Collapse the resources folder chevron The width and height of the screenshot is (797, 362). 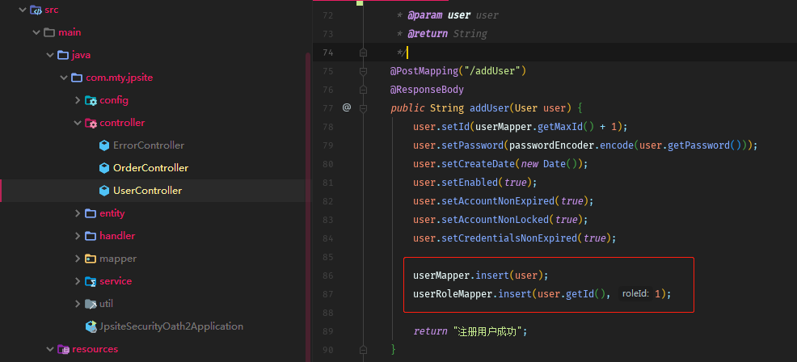(50, 349)
